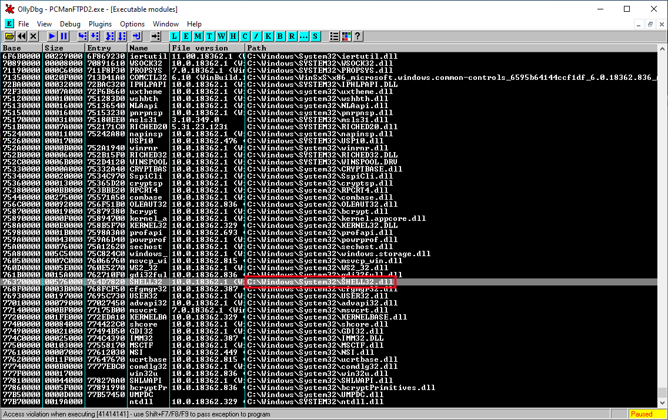Select the msvcrt module row

pyautogui.click(x=329, y=310)
